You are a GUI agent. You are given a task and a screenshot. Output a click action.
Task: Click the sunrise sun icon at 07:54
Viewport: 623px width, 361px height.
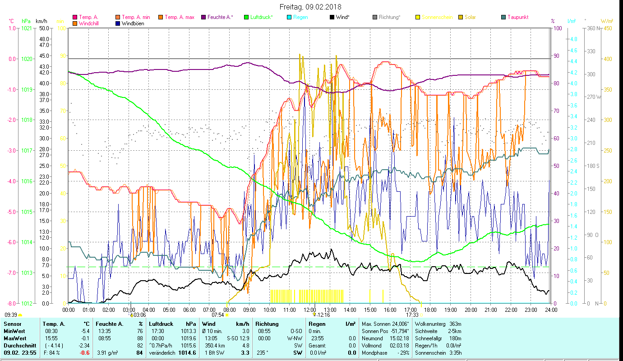[227, 315]
